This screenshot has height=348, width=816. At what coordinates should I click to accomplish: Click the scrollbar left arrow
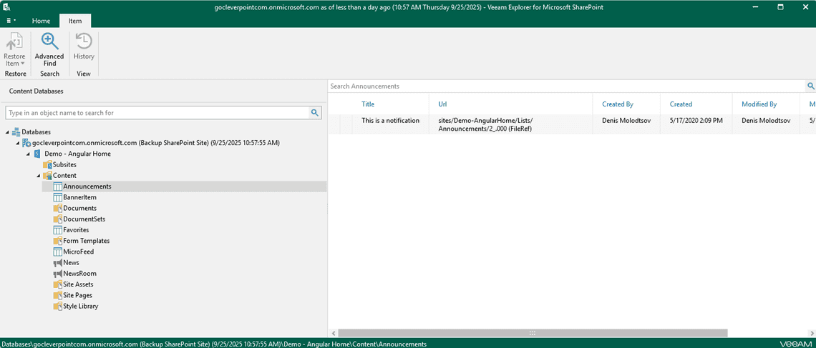tap(332, 333)
